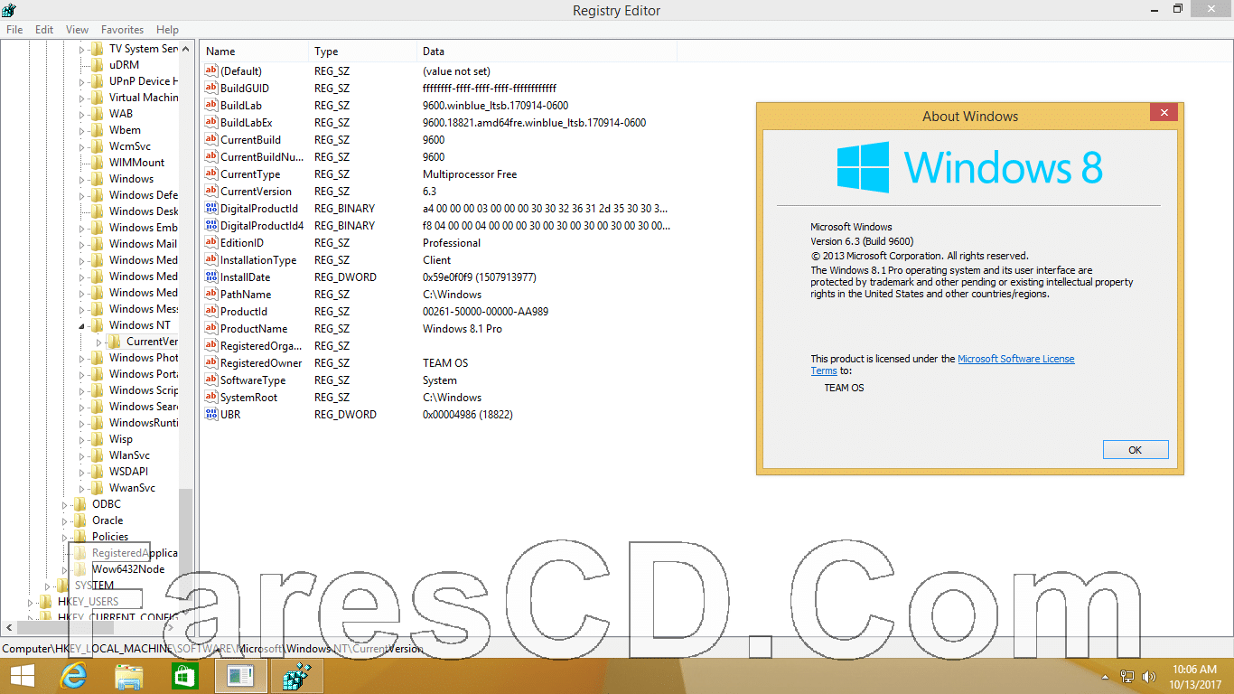Launch Internet Explorer from taskbar
Viewport: 1234px width, 694px height.
coord(73,676)
